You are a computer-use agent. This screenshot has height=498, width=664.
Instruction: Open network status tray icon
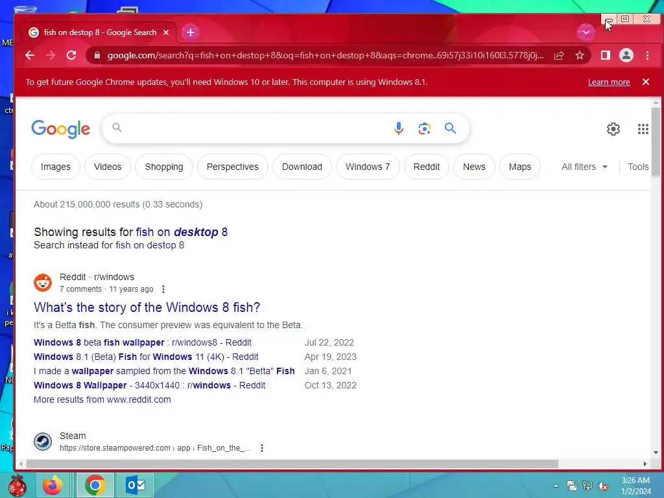(587, 486)
